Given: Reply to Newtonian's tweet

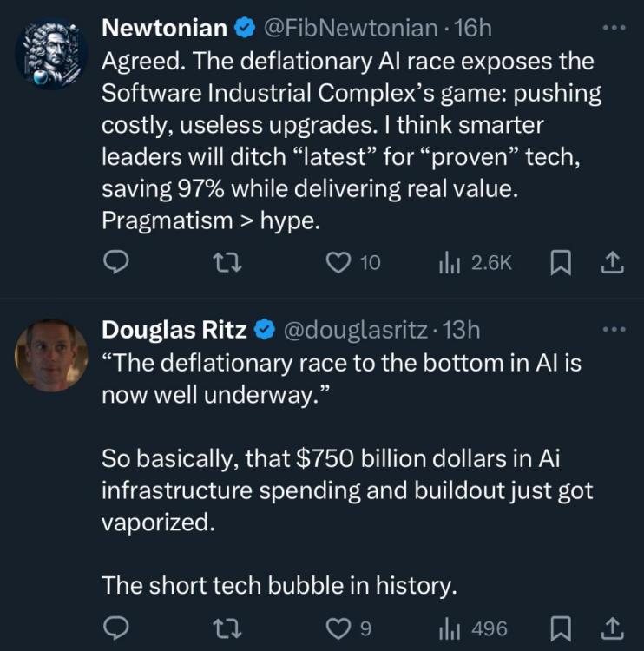Looking at the screenshot, I should tap(116, 261).
